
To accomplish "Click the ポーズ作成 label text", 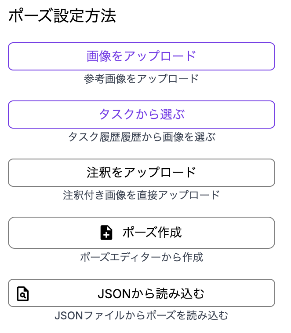I will pos(152,233).
